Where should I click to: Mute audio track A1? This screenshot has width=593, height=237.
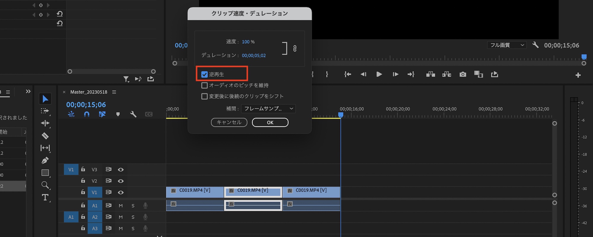tap(121, 206)
